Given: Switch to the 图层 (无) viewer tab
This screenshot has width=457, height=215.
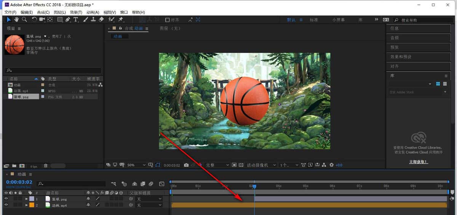Looking at the screenshot, I should click(170, 28).
